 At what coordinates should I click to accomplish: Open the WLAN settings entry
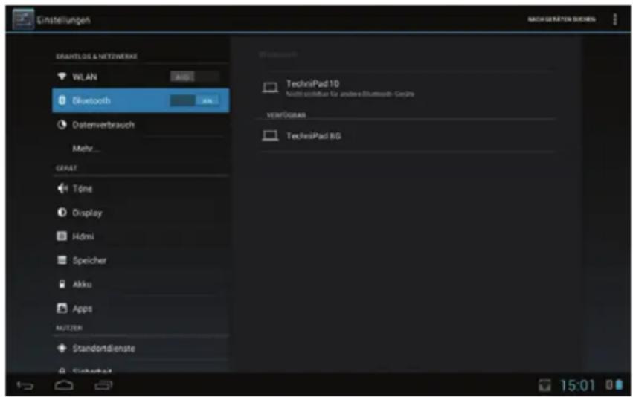coord(141,77)
